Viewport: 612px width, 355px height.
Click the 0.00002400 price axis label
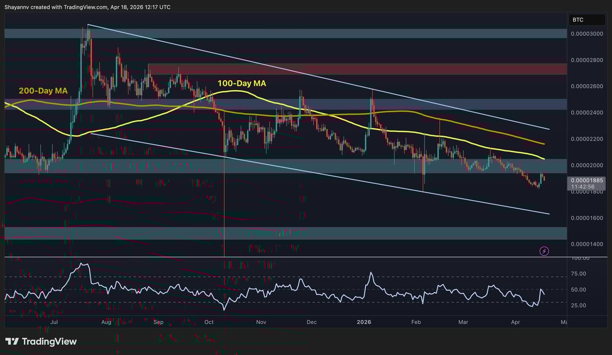pos(588,113)
